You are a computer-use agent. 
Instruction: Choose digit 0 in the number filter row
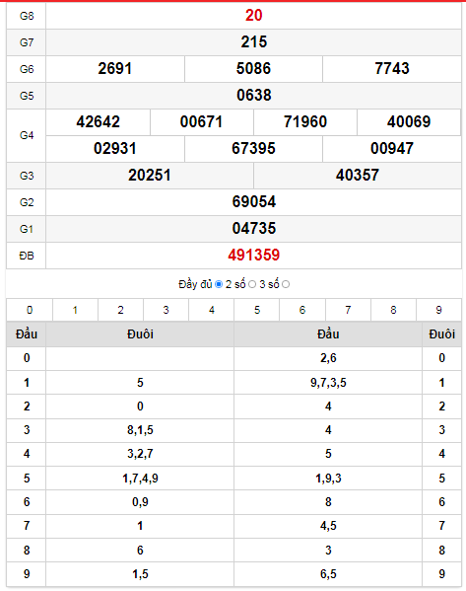tap(30, 310)
